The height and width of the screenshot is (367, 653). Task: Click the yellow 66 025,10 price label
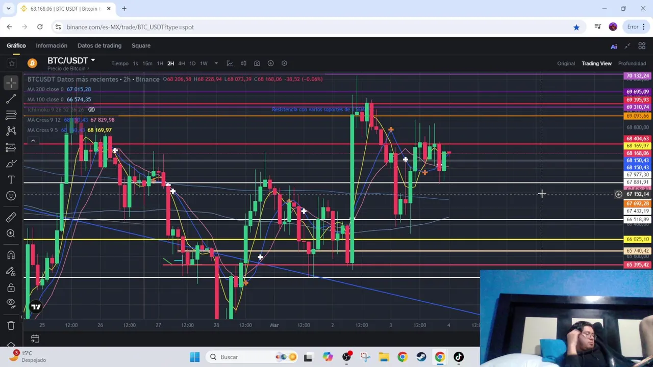click(x=638, y=239)
